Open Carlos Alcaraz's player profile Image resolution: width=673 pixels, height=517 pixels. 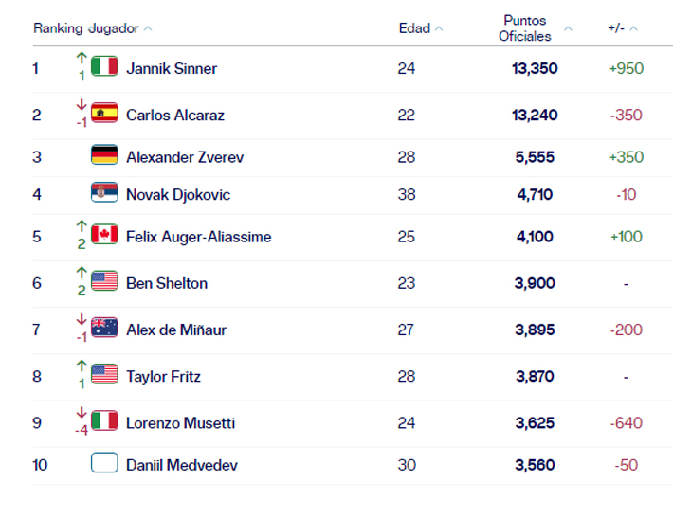click(x=175, y=115)
